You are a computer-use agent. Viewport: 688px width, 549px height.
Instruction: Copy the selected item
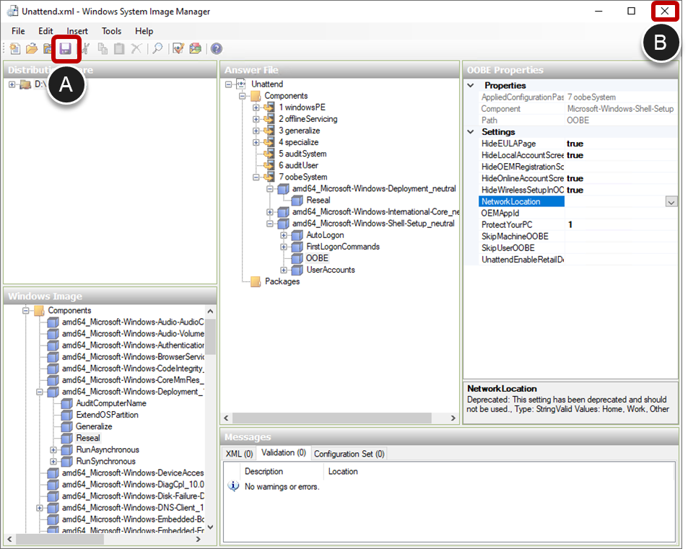coord(103,48)
